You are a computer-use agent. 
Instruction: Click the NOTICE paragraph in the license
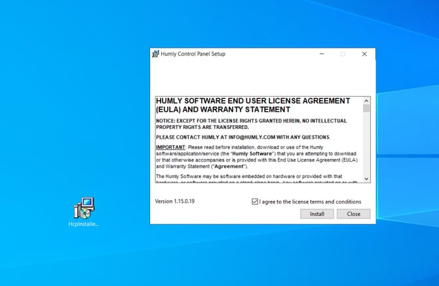(252, 124)
